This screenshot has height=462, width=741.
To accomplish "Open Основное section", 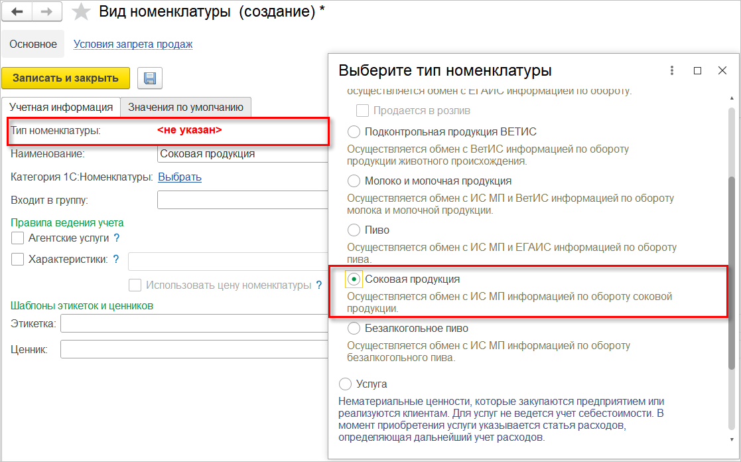I will pyautogui.click(x=33, y=44).
